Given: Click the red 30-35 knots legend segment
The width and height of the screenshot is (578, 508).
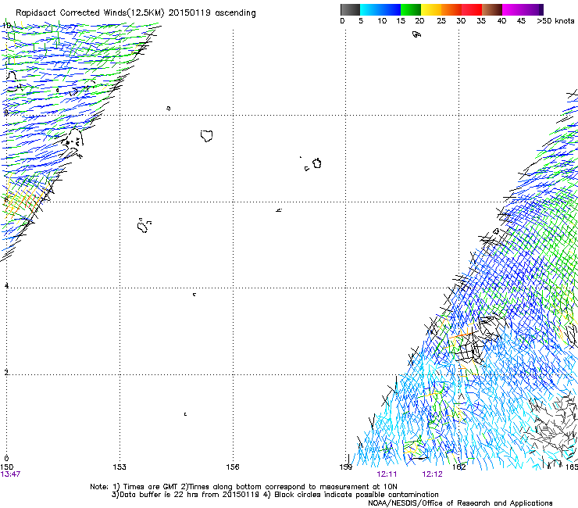Looking at the screenshot, I should tap(472, 9).
